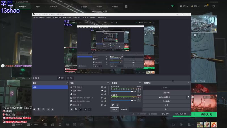Image resolution: width=227 pixels, height=128 pixels.
Task: Switch to 混音器 tab at bottom
Action: tap(115, 110)
